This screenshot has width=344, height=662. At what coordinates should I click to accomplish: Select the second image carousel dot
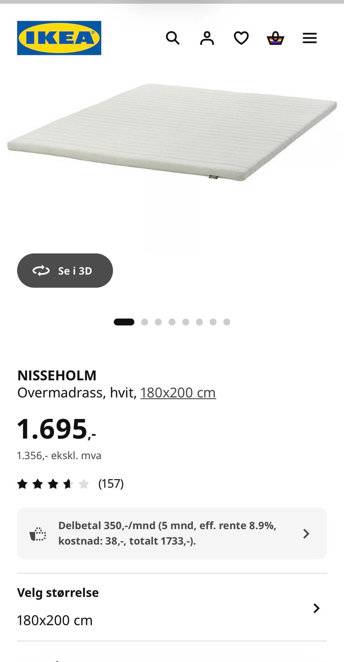click(x=144, y=322)
